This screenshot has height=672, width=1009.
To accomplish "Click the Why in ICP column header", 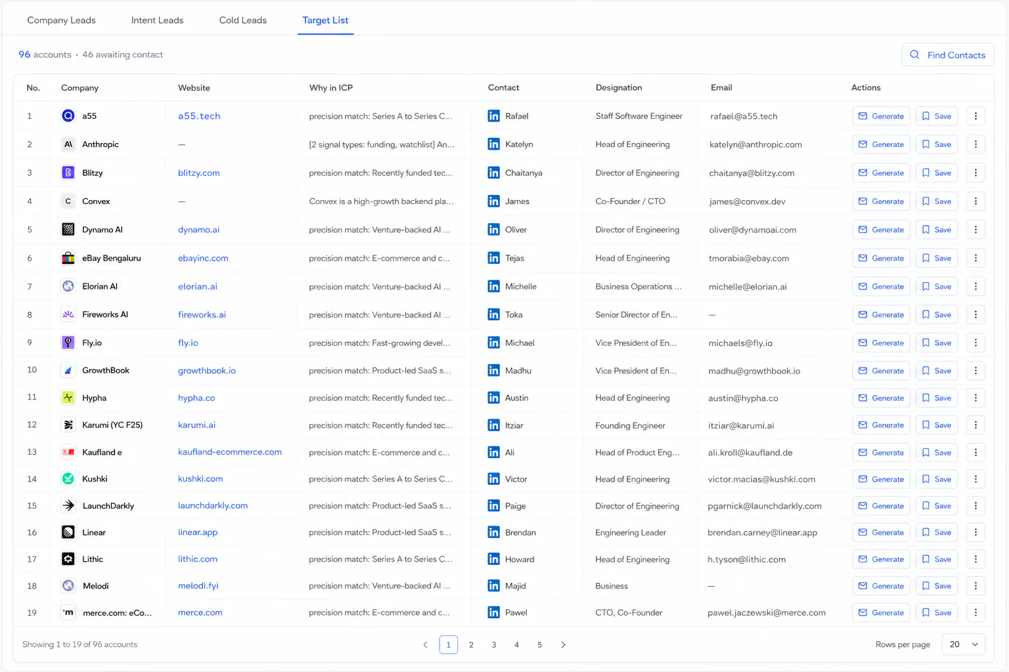I will coord(331,88).
